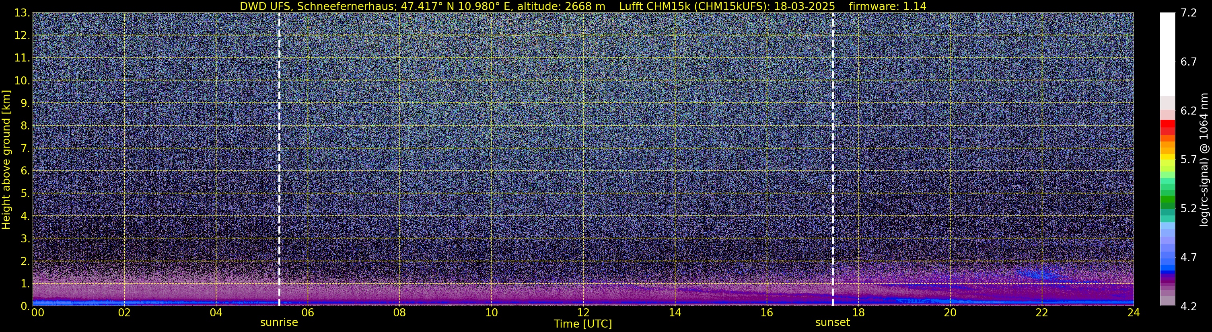Click the blue band of the colorbar
Viewport: 1212px width, 332px height.
(x=1167, y=268)
